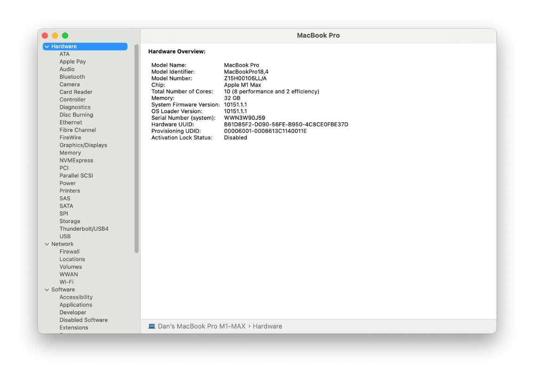Viewport: 534px width, 380px height.
Task: Select Graphics/Displays in sidebar
Action: coord(84,145)
